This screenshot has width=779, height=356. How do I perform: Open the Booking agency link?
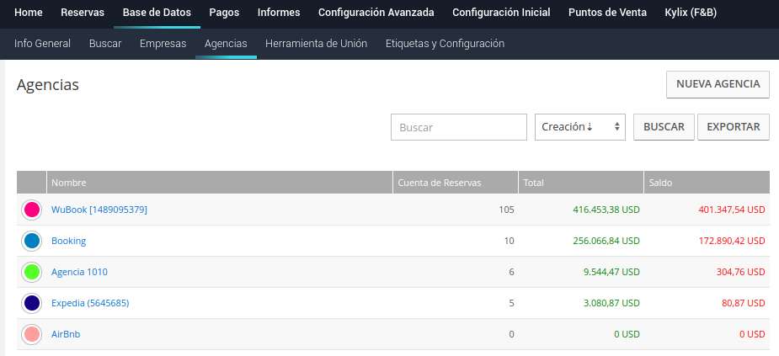68,241
